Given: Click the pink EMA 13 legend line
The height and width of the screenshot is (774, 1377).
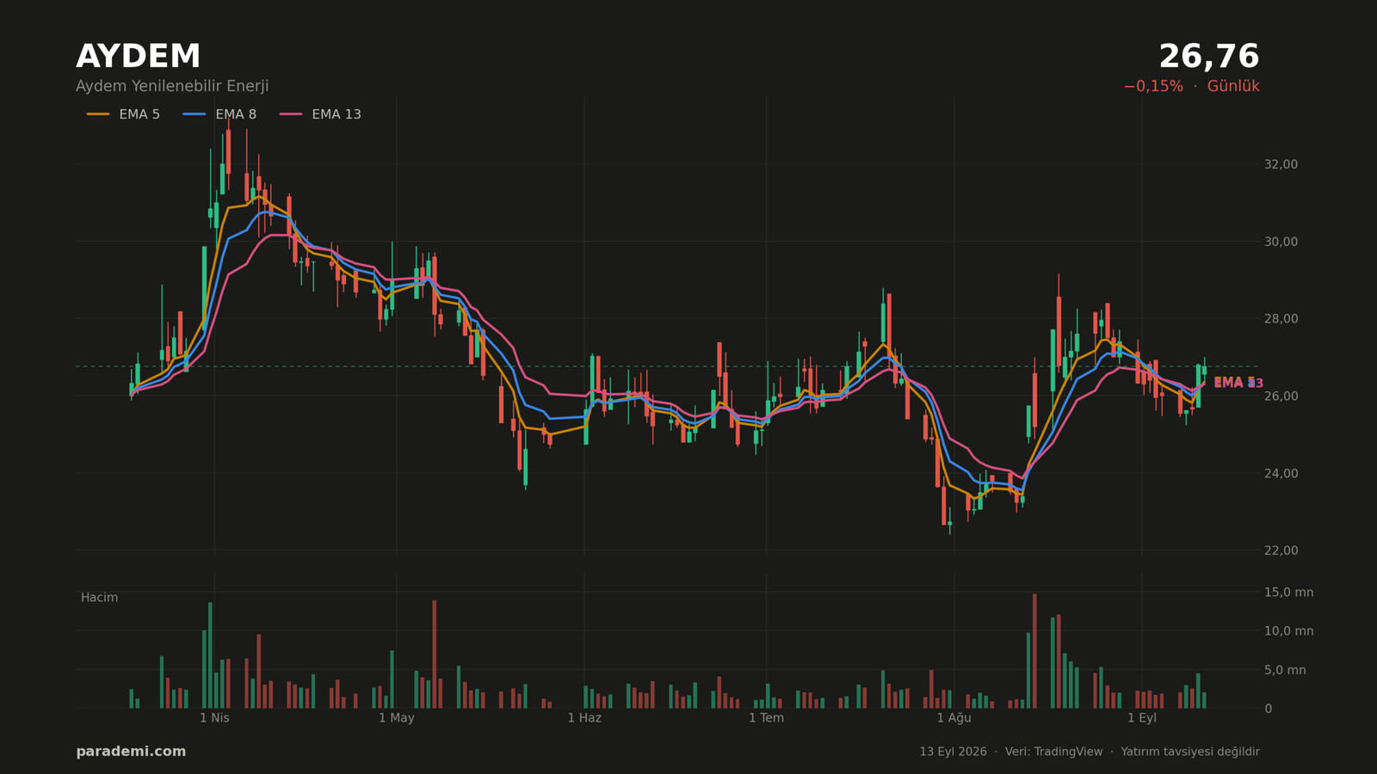Looking at the screenshot, I should pos(291,114).
